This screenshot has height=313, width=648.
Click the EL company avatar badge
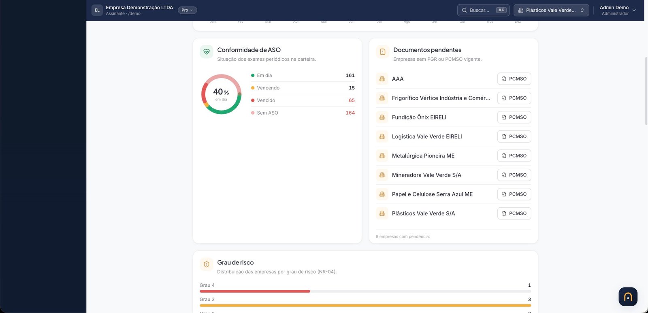point(97,10)
